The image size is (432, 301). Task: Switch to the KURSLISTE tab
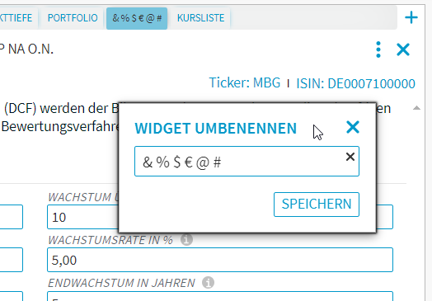tap(200, 18)
